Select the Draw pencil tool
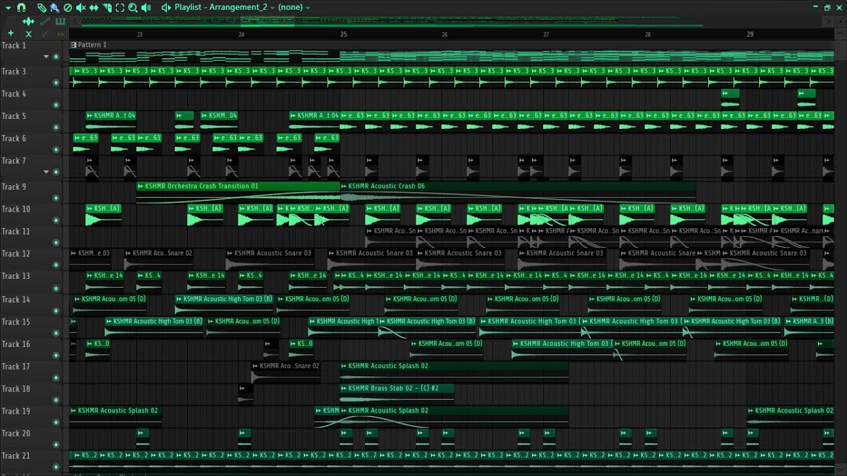847x476 pixels. 42,8
